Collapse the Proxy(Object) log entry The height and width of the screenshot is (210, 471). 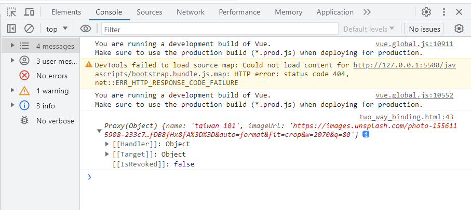pyautogui.click(x=99, y=131)
